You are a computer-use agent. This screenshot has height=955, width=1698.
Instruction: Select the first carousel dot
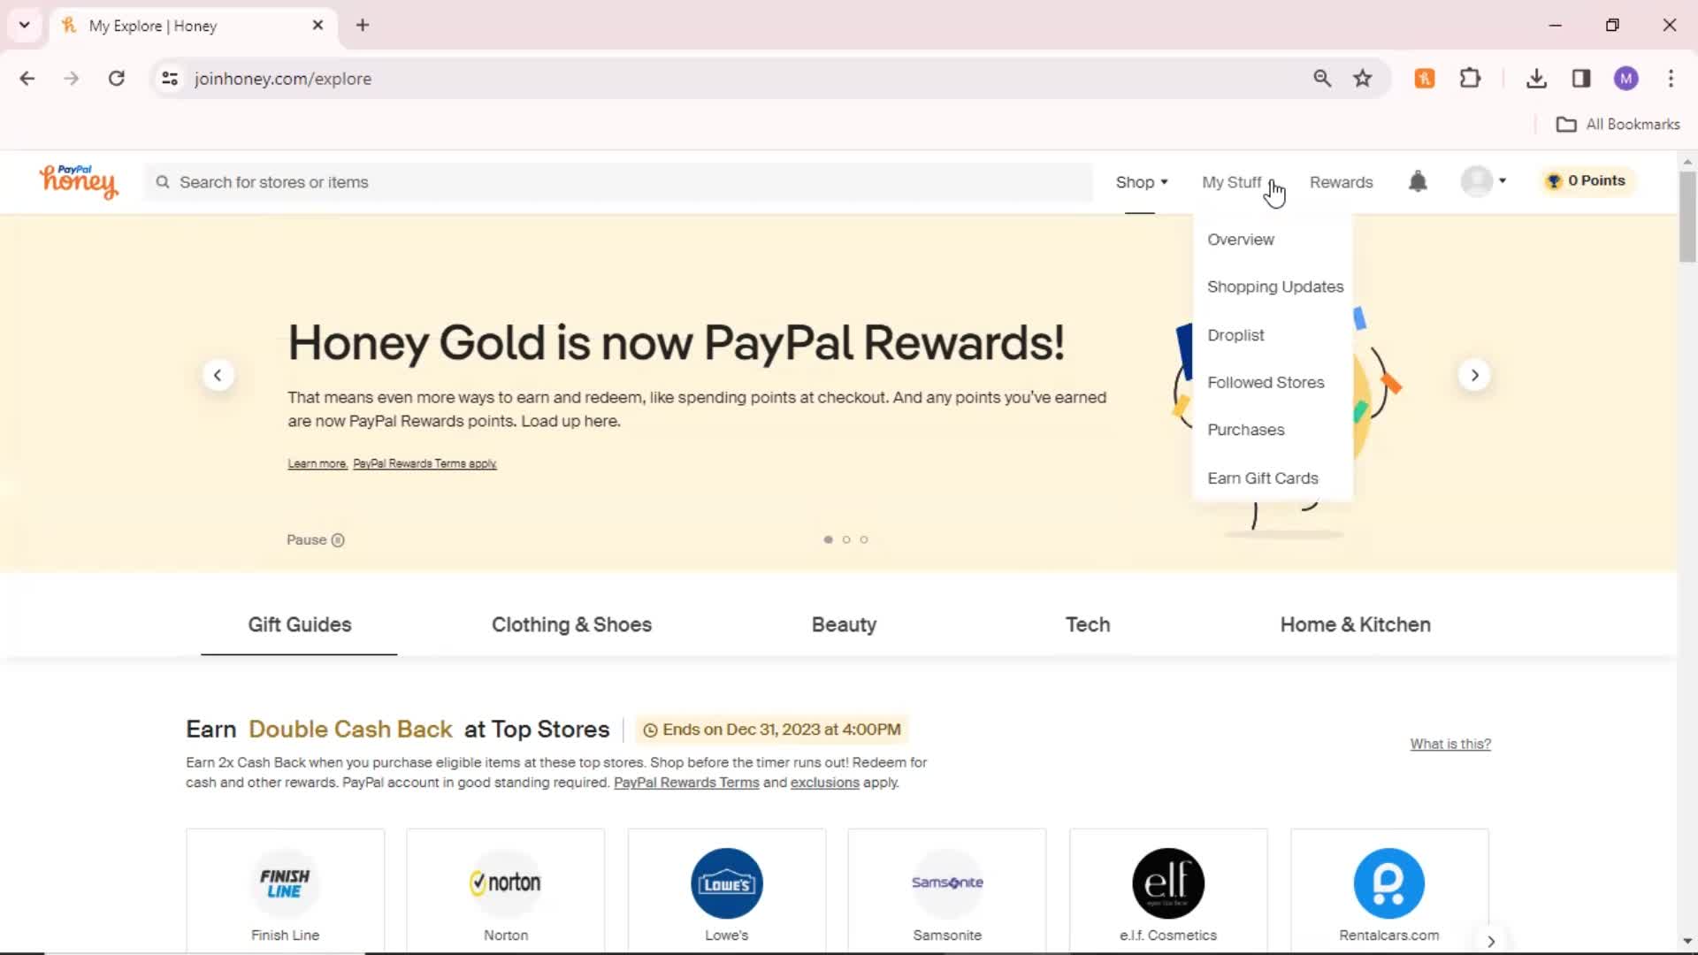(x=828, y=539)
